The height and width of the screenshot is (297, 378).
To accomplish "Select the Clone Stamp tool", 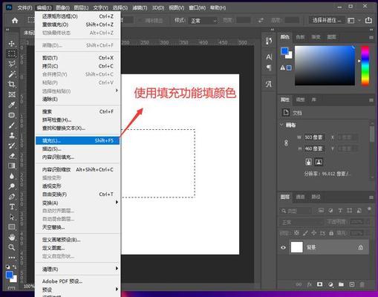I will (x=12, y=135).
